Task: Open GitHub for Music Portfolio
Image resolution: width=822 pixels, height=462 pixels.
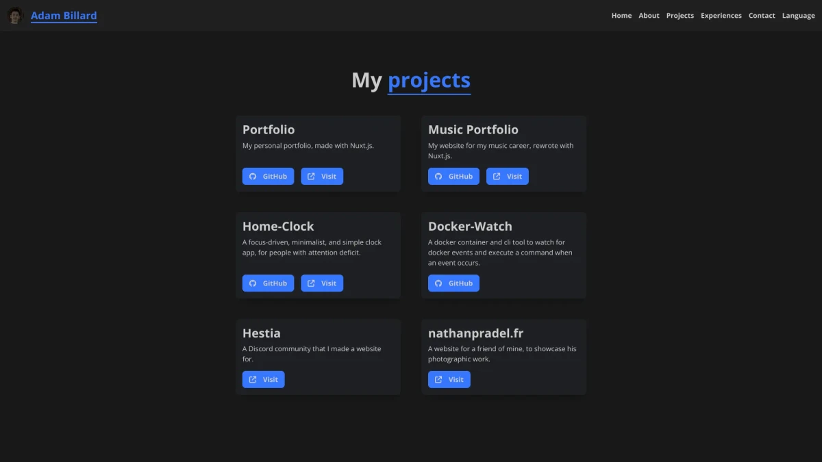Action: (x=453, y=177)
